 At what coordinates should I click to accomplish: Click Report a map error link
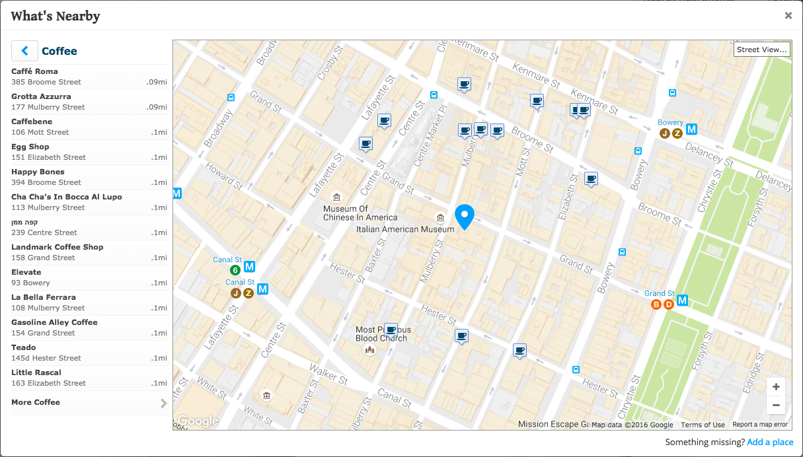(x=760, y=425)
